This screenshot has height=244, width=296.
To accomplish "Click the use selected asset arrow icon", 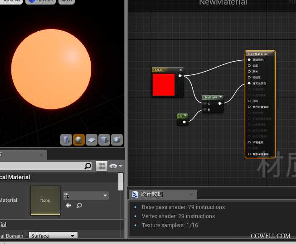I will (68, 205).
